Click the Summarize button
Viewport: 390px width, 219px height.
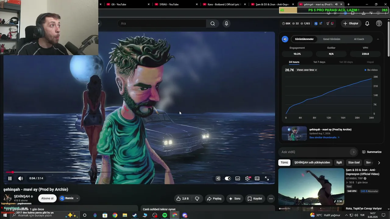point(372,152)
